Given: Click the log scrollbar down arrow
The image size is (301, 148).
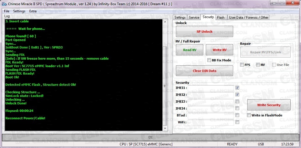Looking at the screenshot, I should 165,128.
